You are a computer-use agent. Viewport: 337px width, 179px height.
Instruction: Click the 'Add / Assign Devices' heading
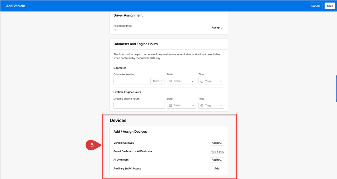coord(130,131)
